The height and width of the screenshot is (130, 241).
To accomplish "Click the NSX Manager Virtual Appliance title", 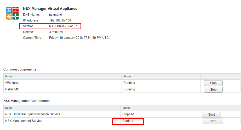I will [50, 9].
